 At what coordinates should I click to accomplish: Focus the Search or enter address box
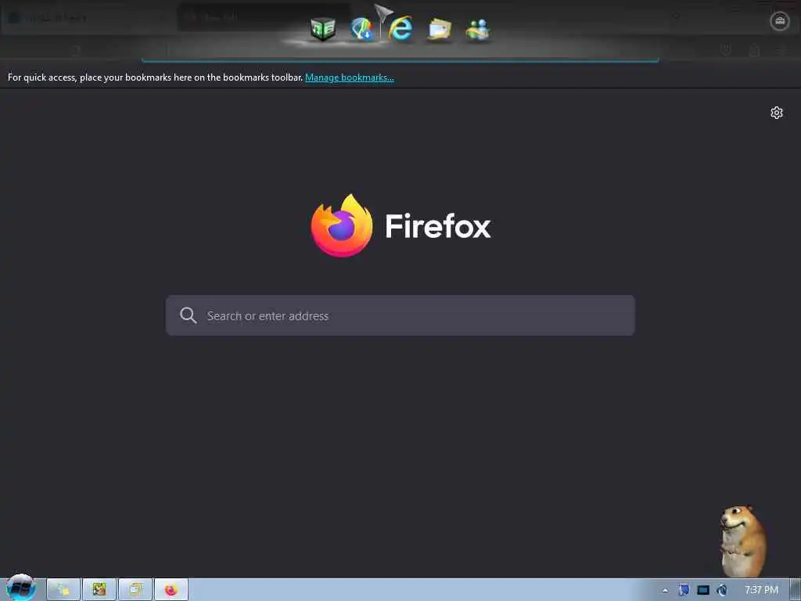pyautogui.click(x=400, y=315)
